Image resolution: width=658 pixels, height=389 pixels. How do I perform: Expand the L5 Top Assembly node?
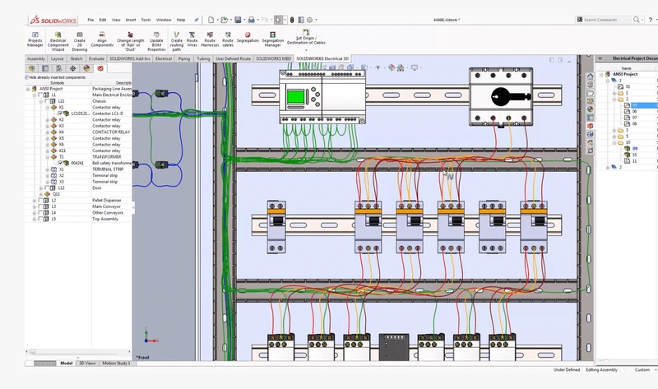pos(34,220)
